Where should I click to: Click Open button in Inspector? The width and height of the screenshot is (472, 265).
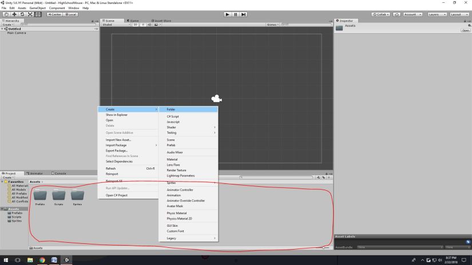pyautogui.click(x=466, y=31)
